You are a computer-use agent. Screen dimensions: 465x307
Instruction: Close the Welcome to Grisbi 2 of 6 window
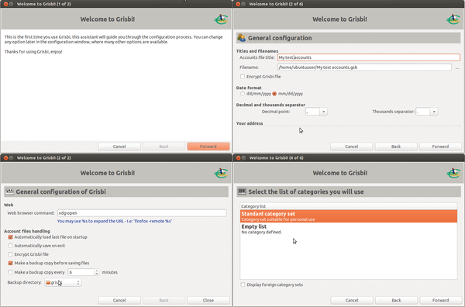coord(238,4)
